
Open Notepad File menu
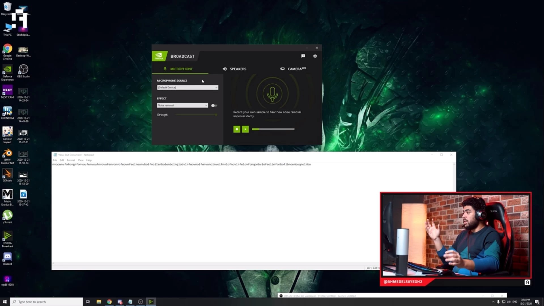tap(55, 160)
